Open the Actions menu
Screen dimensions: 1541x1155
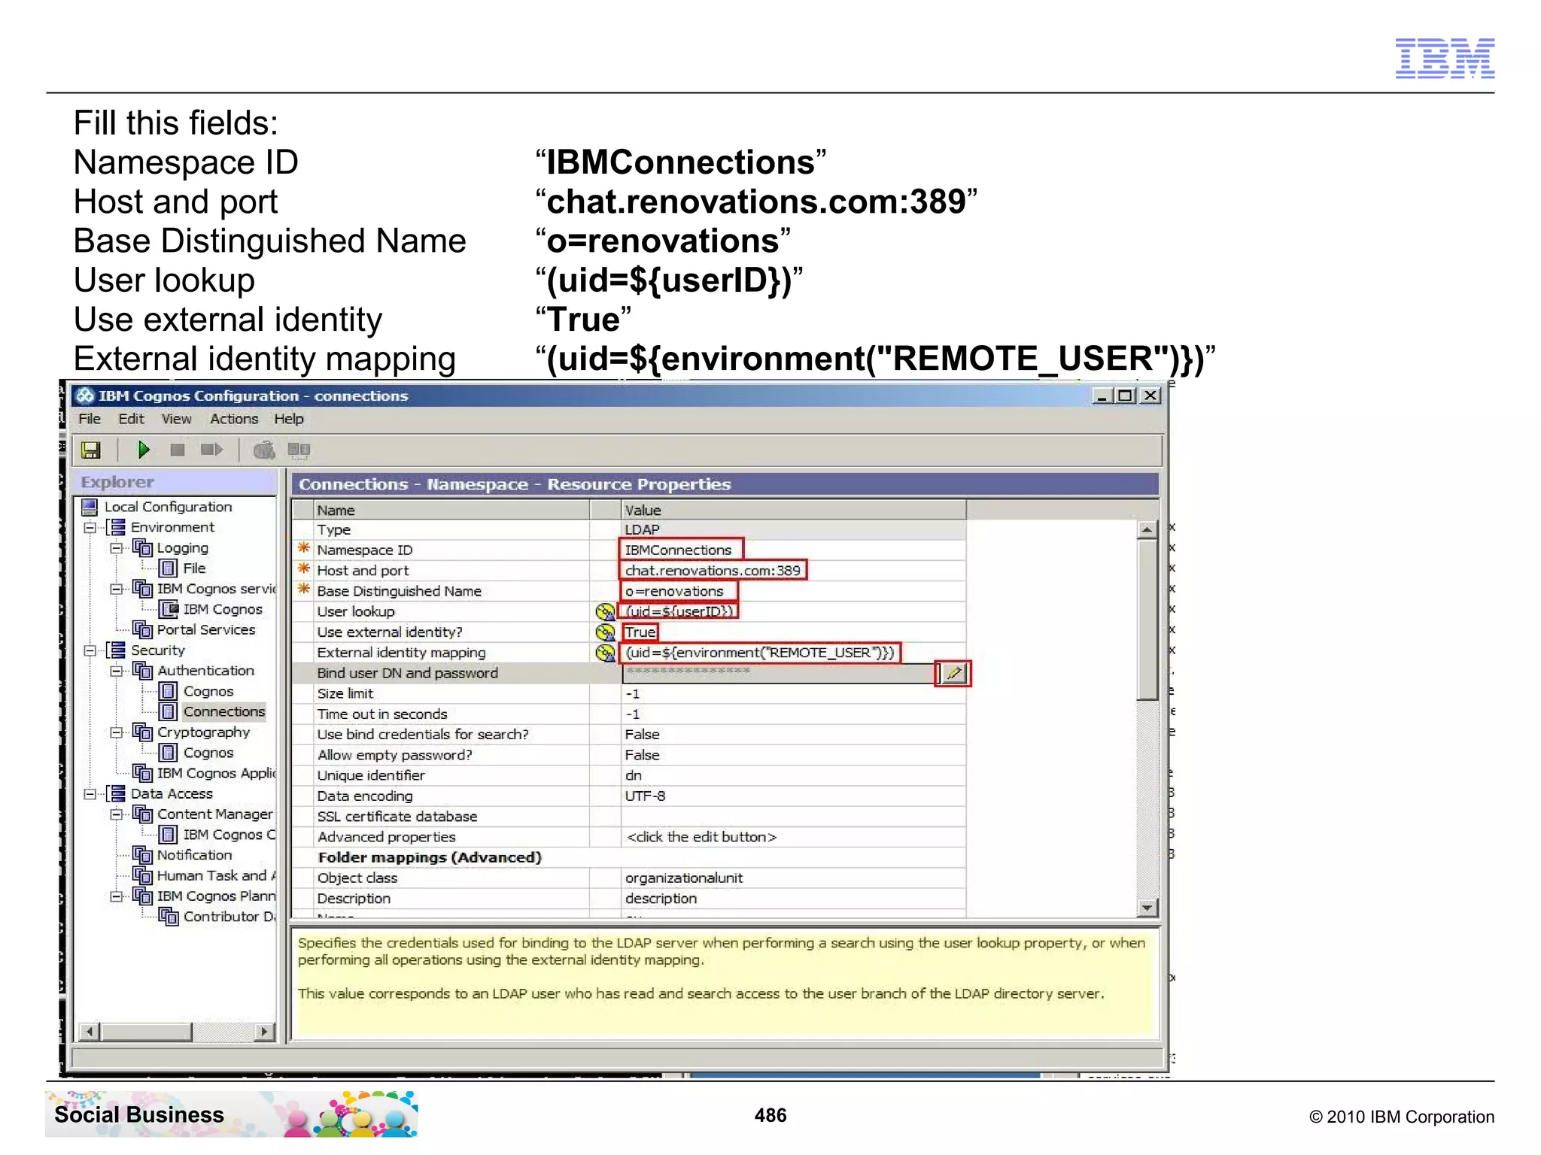[234, 419]
